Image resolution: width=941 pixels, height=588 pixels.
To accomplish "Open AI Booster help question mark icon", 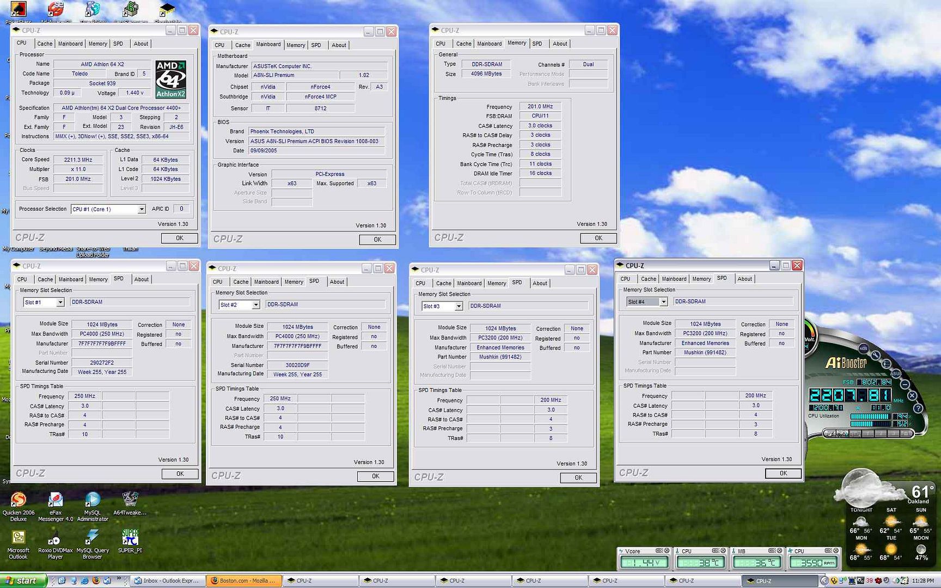I will click(x=918, y=408).
